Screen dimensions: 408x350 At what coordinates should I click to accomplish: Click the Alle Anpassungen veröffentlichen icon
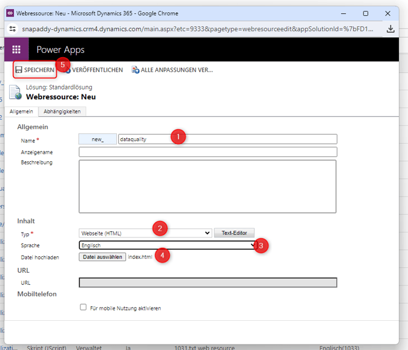[x=135, y=70]
